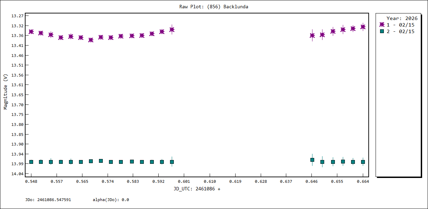Click the legend entry "2 - 02/15"
The image size is (428, 209).
tap(400, 31)
